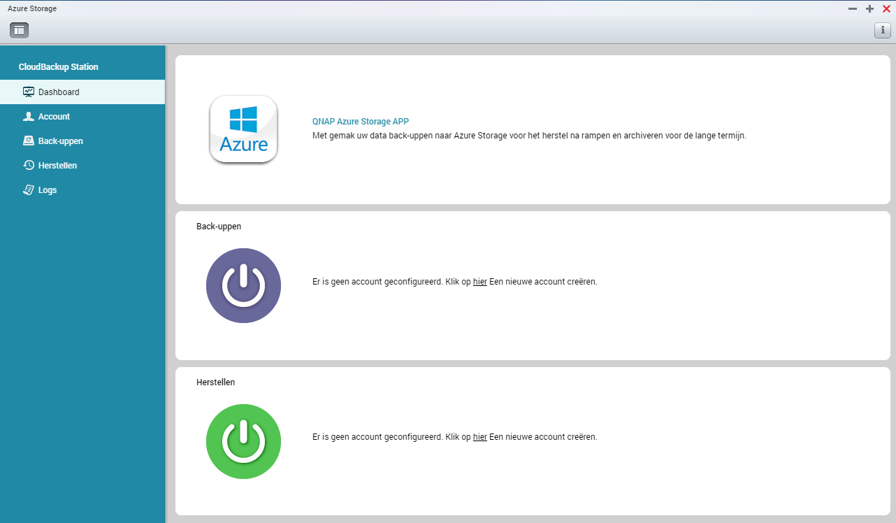
Task: View Logs by clicking its sidebar icon
Action: tap(27, 189)
